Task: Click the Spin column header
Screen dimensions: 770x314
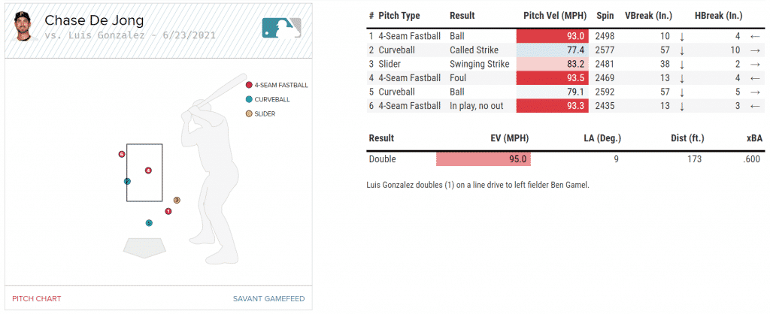Action: click(x=605, y=16)
